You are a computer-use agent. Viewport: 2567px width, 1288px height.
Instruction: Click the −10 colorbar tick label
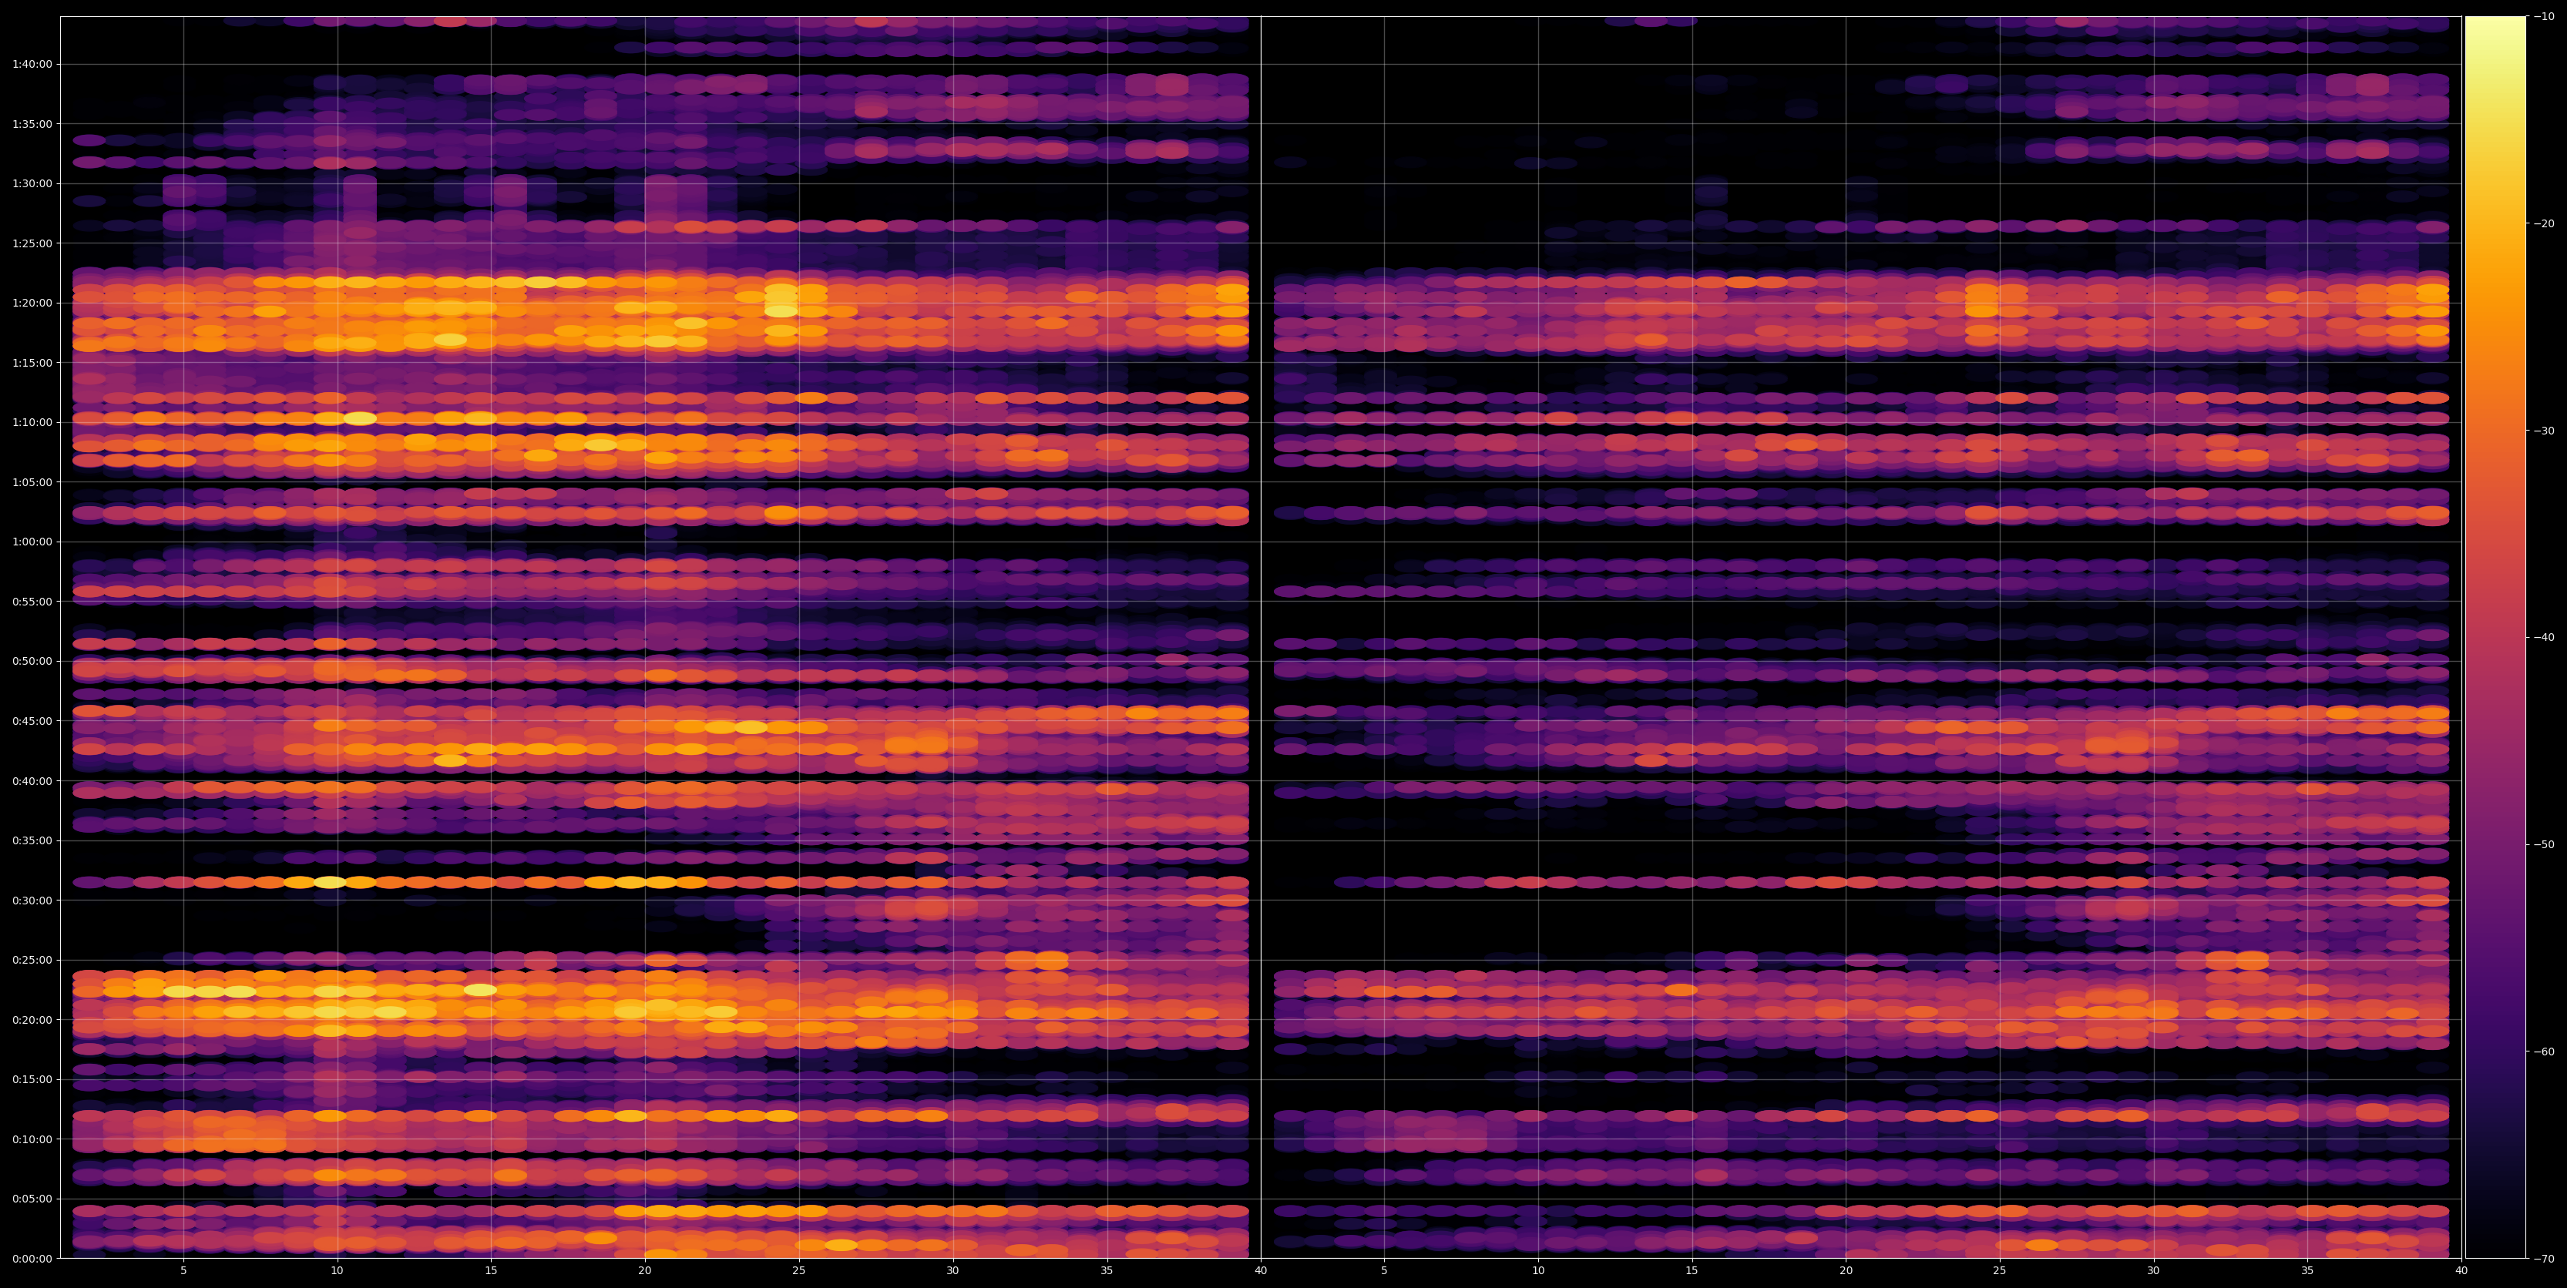point(2544,16)
